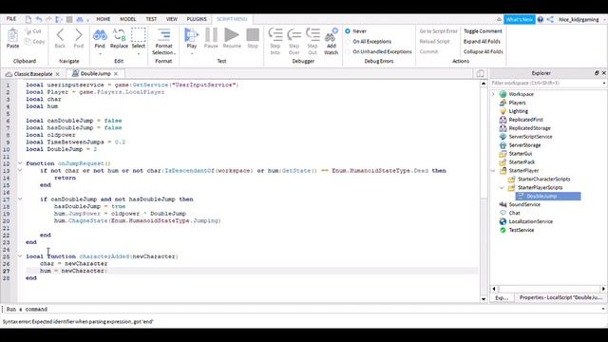Select the DoubleJump script in Explorer
Screen dimensions: 608x342
(548, 197)
